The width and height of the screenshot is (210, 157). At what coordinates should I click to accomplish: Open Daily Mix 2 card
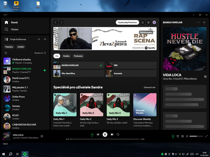[x=92, y=110]
